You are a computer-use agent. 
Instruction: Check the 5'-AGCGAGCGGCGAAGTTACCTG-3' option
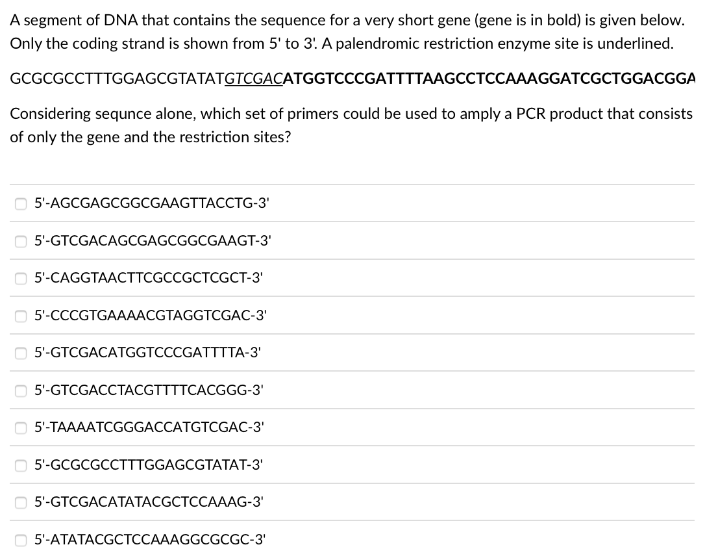tap(21, 204)
